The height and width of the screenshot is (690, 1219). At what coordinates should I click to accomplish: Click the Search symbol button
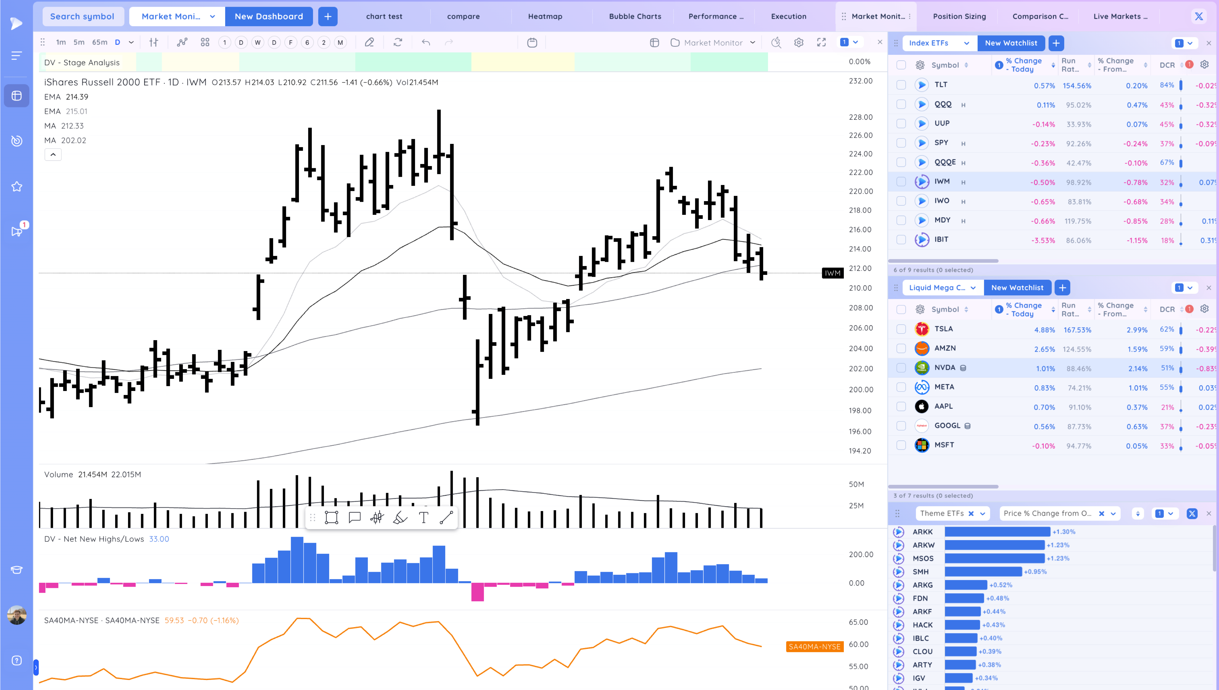click(82, 16)
